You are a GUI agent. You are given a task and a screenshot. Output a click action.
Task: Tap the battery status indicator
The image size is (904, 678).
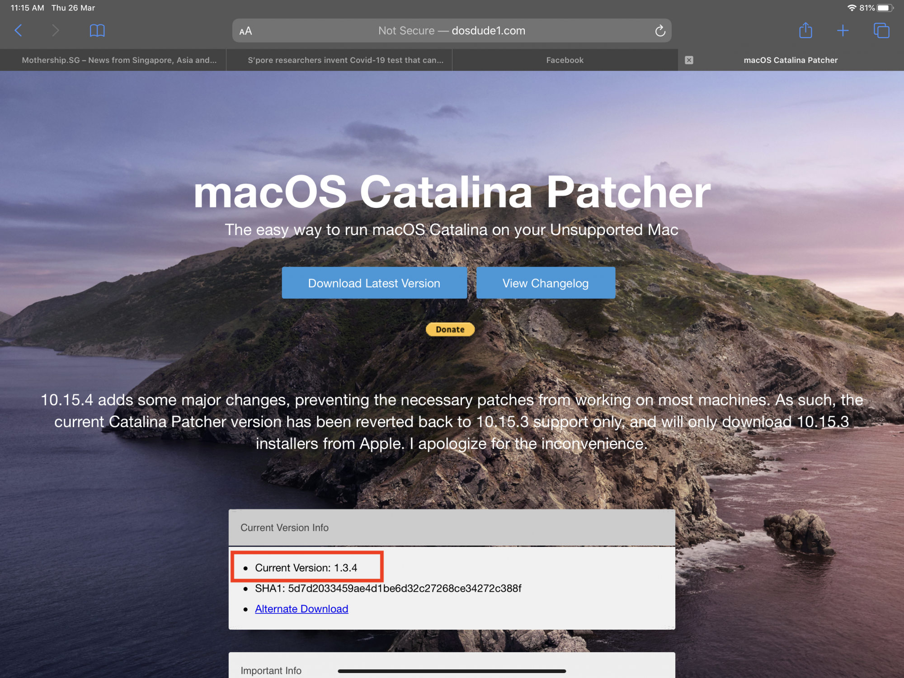pyautogui.click(x=885, y=8)
